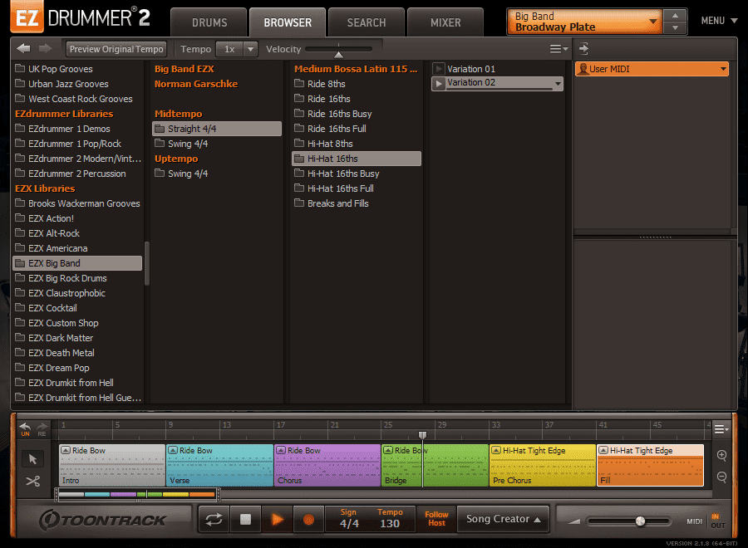The height and width of the screenshot is (548, 748).
Task: Open the Breaks and Fills folder
Action: pos(357,203)
